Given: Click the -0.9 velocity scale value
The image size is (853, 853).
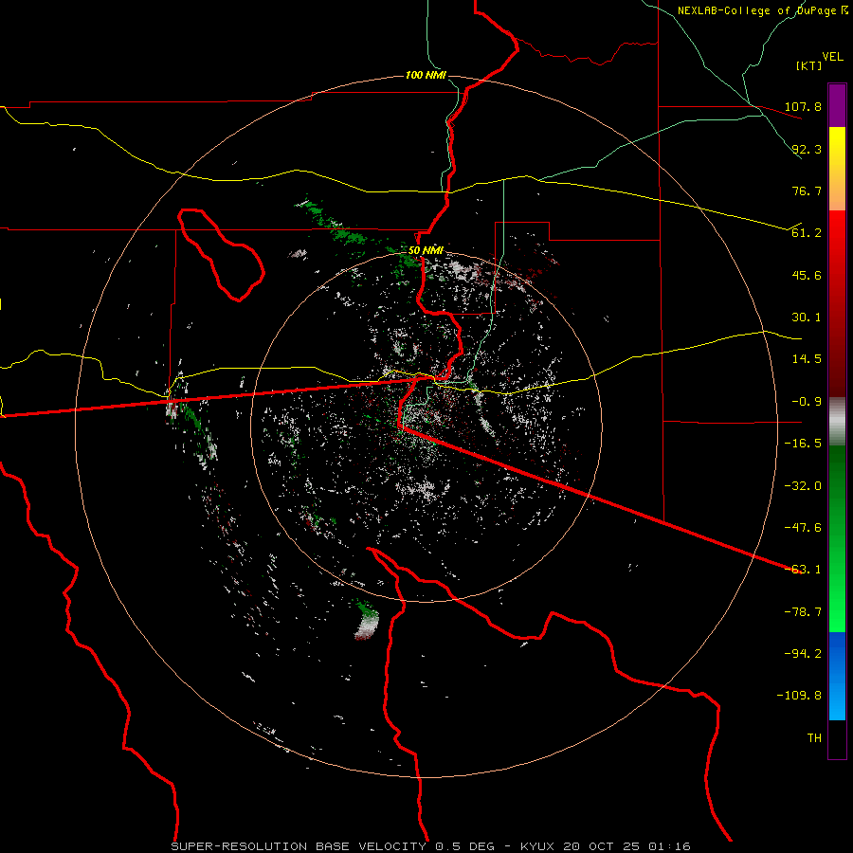Looking at the screenshot, I should pos(807,402).
